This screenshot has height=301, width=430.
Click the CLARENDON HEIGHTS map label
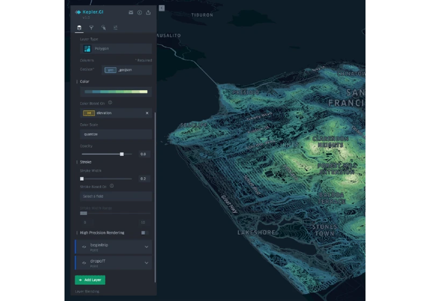(331, 142)
